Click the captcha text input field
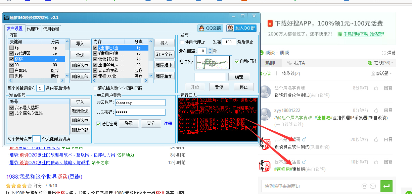Viewport: 412px width, 194px height. 210,77
